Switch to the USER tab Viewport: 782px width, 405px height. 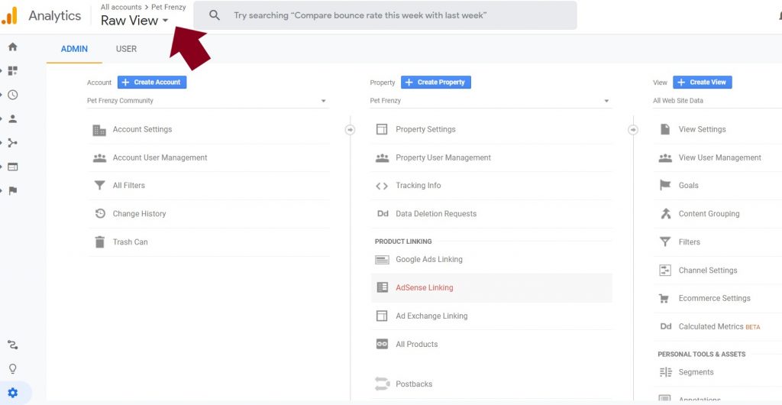click(x=126, y=49)
